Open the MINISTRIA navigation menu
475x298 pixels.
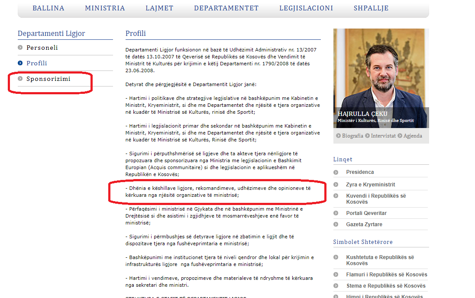tap(105, 8)
